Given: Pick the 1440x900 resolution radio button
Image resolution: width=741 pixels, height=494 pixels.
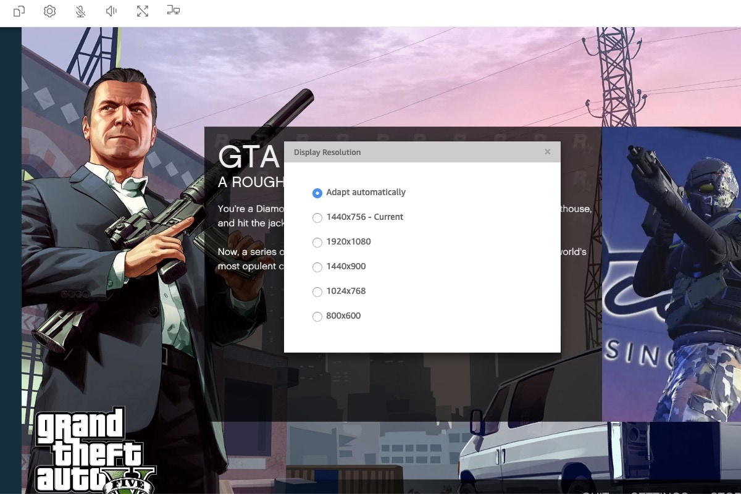Looking at the screenshot, I should coord(317,267).
